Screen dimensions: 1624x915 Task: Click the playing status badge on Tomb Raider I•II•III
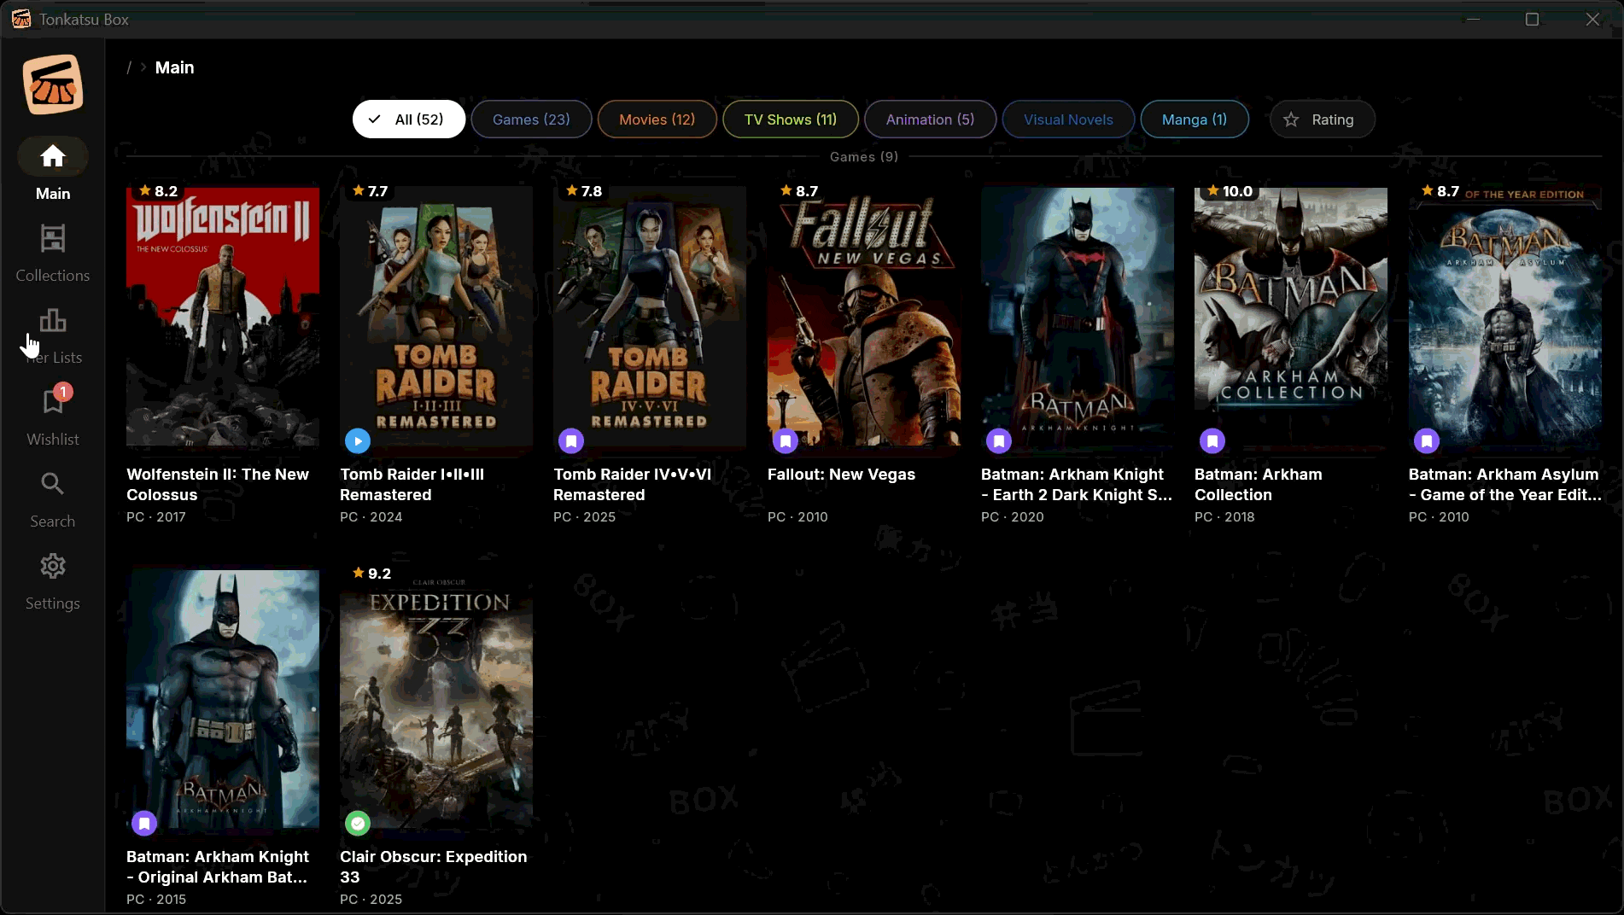[x=358, y=441]
